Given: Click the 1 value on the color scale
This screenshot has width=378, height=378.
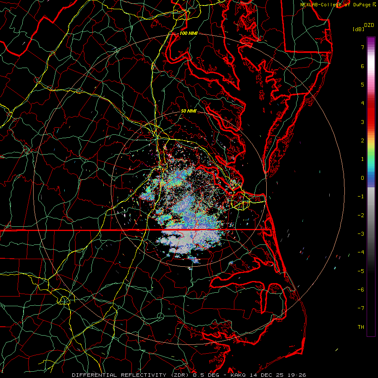Looking at the screenshot, I should coord(362,159).
